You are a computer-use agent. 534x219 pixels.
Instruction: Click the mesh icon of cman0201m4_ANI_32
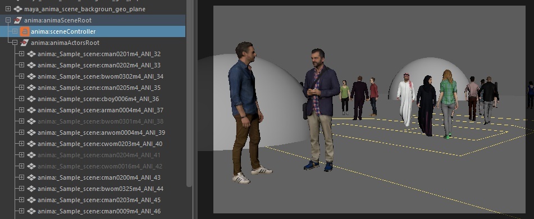[31, 54]
